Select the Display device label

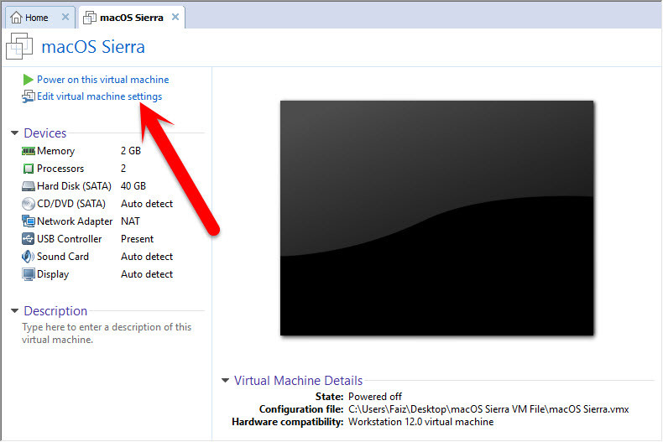pos(53,274)
